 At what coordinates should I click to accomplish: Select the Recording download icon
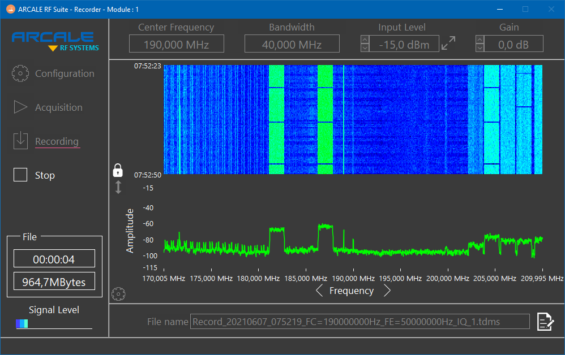20,141
